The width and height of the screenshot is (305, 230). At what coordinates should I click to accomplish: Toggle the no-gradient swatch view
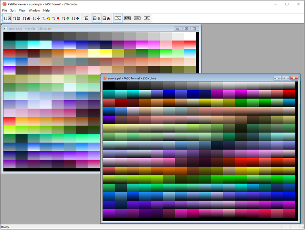click(87, 18)
